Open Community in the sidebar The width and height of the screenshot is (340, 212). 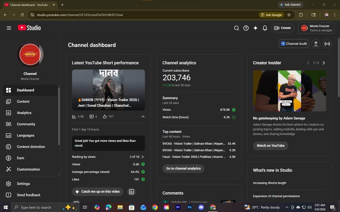click(30, 124)
